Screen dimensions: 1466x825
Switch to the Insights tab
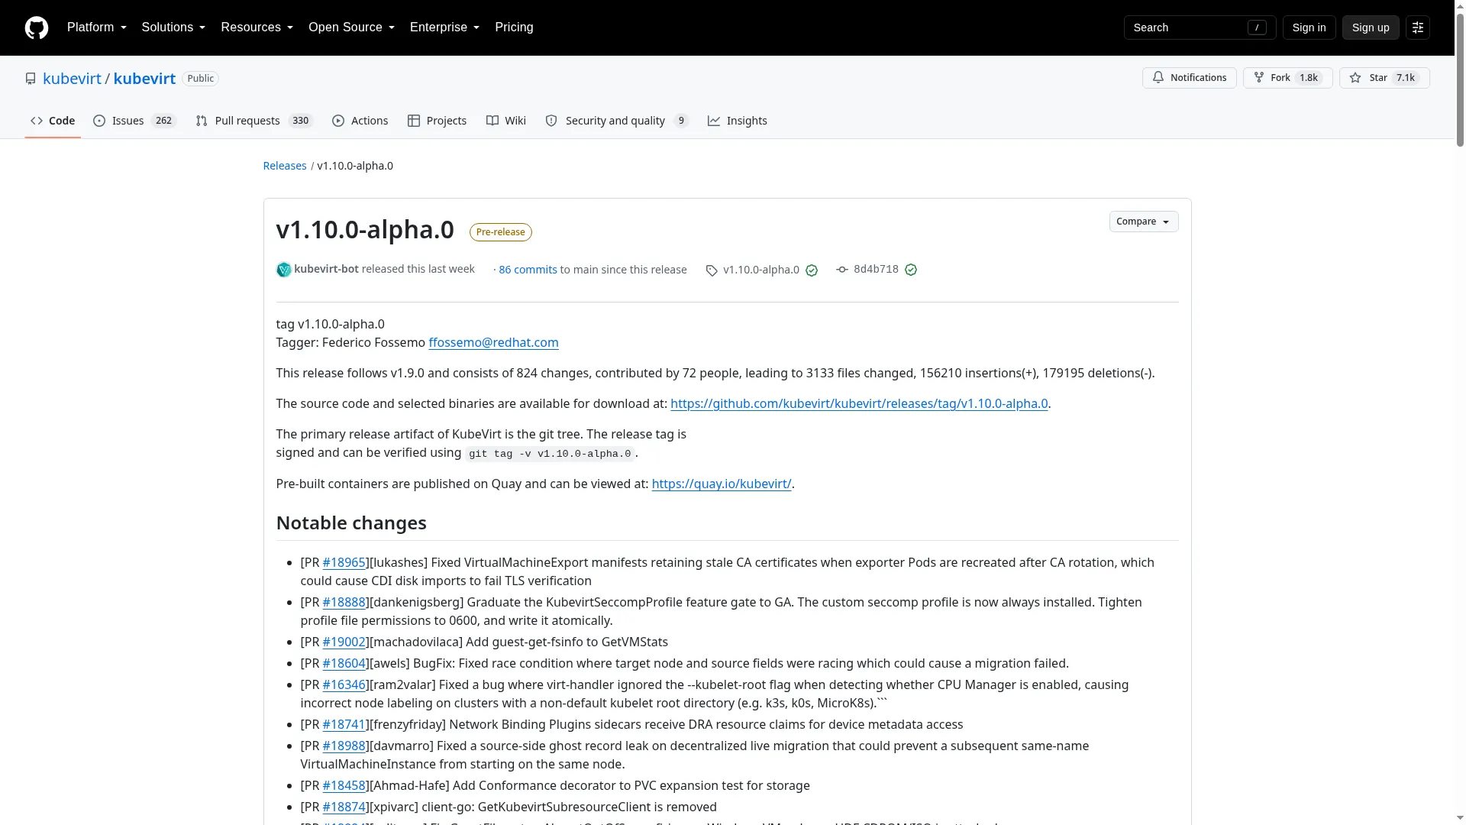pyautogui.click(x=737, y=121)
